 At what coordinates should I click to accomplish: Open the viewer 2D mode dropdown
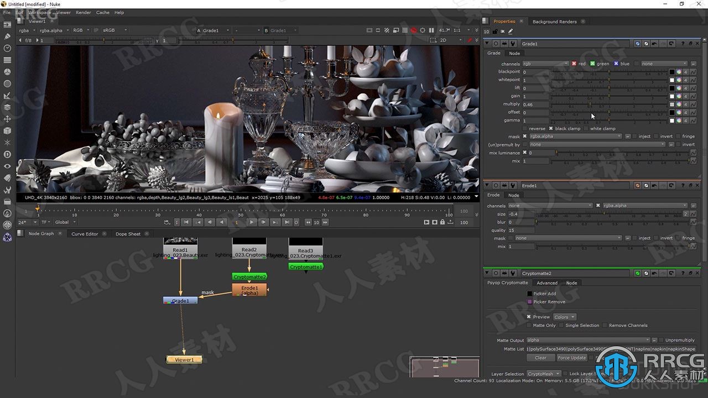[451, 40]
